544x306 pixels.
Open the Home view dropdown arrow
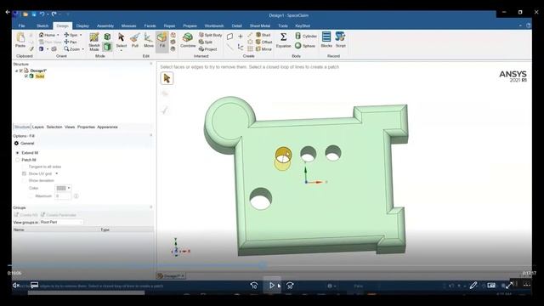coord(58,35)
